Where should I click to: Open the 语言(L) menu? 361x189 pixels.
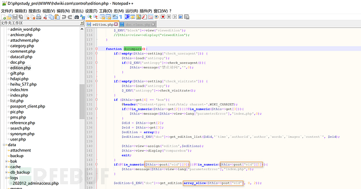77,11
